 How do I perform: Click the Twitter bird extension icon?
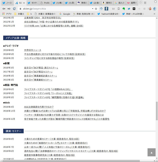pos(129,9)
